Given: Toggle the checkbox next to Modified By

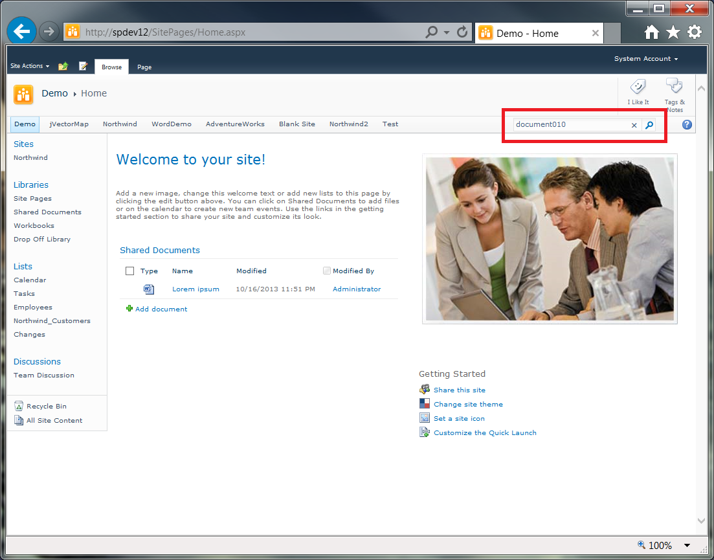Looking at the screenshot, I should coord(326,271).
